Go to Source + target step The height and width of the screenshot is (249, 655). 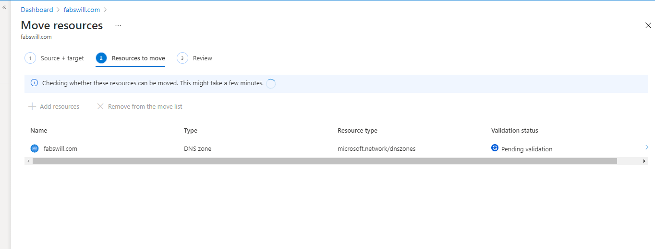54,58
